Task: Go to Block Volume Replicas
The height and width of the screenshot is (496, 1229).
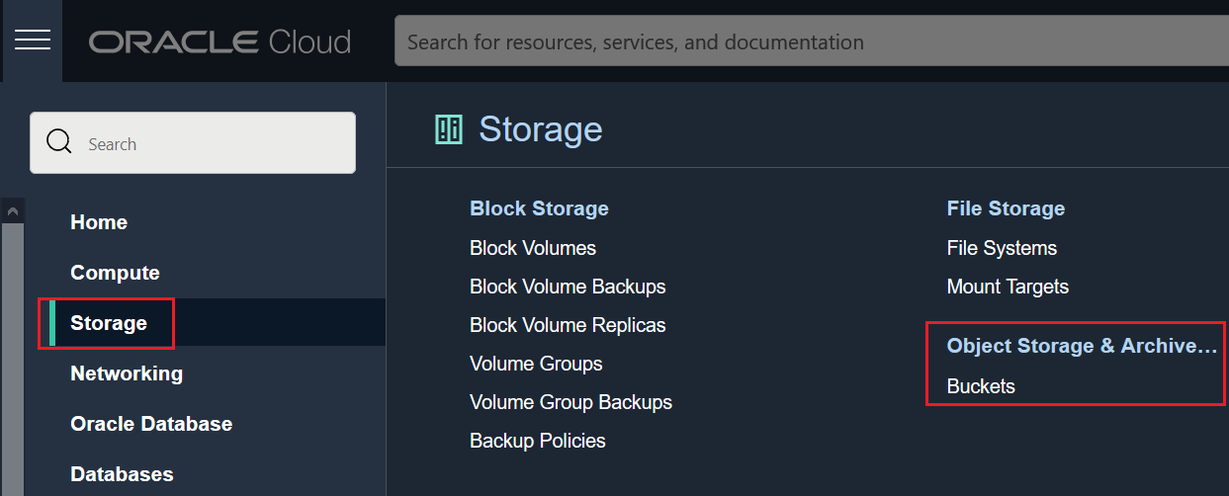Action: 568,325
